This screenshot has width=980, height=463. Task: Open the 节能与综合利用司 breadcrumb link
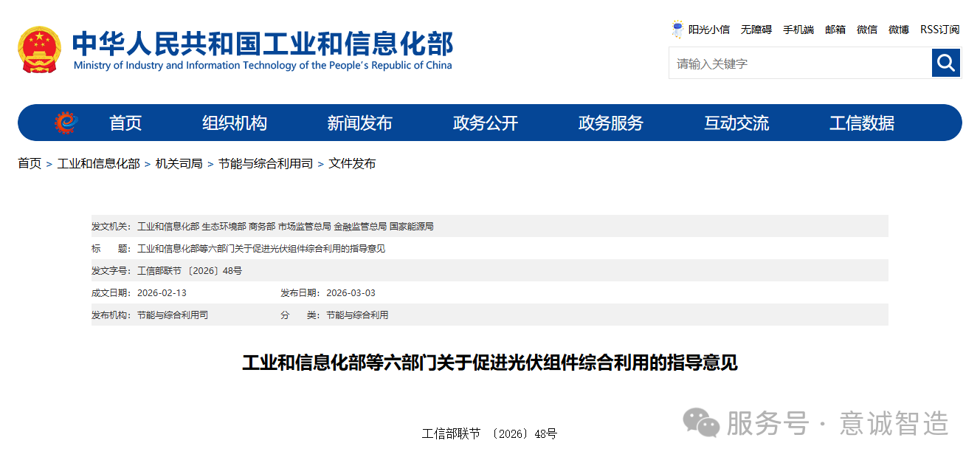pos(267,163)
